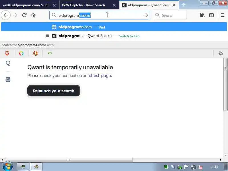Close the Qwant Search tab
This screenshot has height=171, width=228.
pyautogui.click(x=174, y=5)
